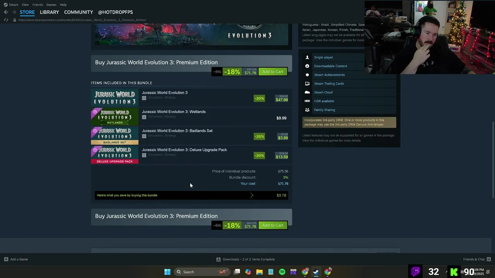Click the Kick overlay icon
This screenshot has width=495, height=278.
click(454, 272)
